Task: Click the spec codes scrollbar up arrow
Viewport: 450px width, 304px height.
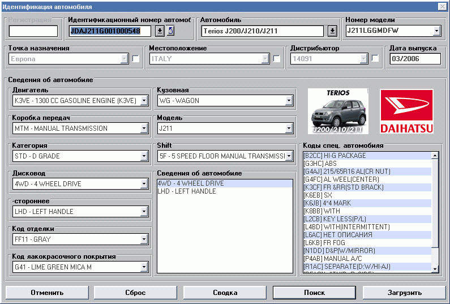Action: [435, 156]
